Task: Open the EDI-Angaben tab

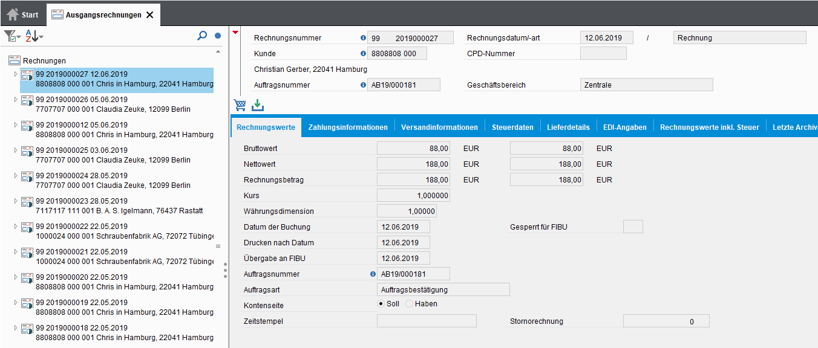Action: [x=625, y=127]
